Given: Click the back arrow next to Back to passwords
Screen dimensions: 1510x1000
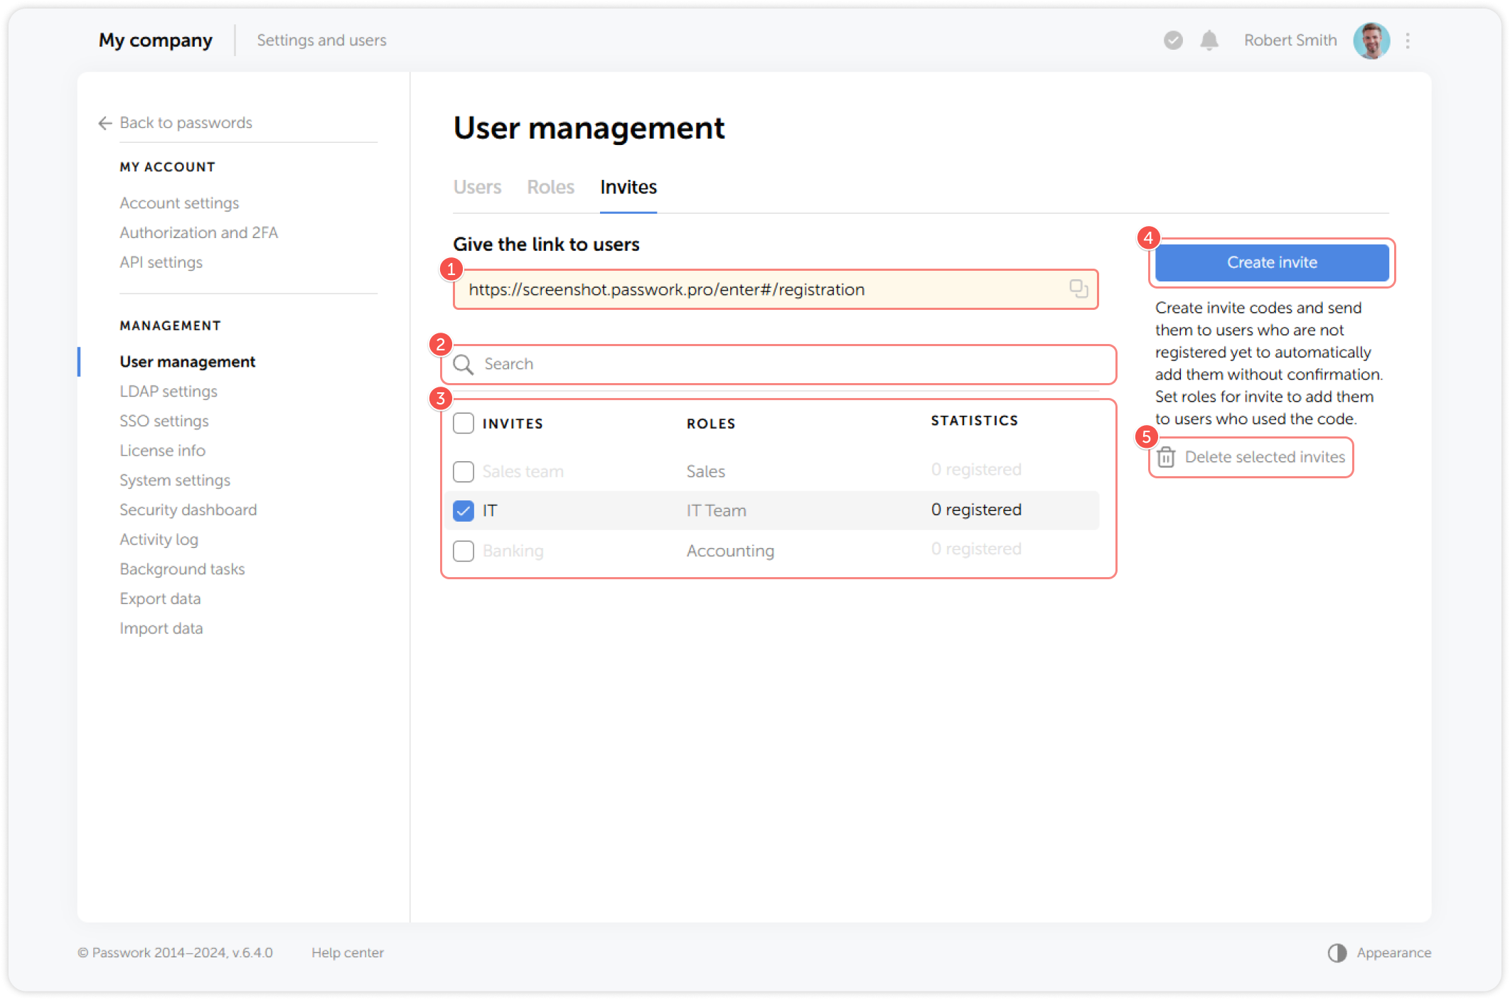Looking at the screenshot, I should pyautogui.click(x=104, y=123).
